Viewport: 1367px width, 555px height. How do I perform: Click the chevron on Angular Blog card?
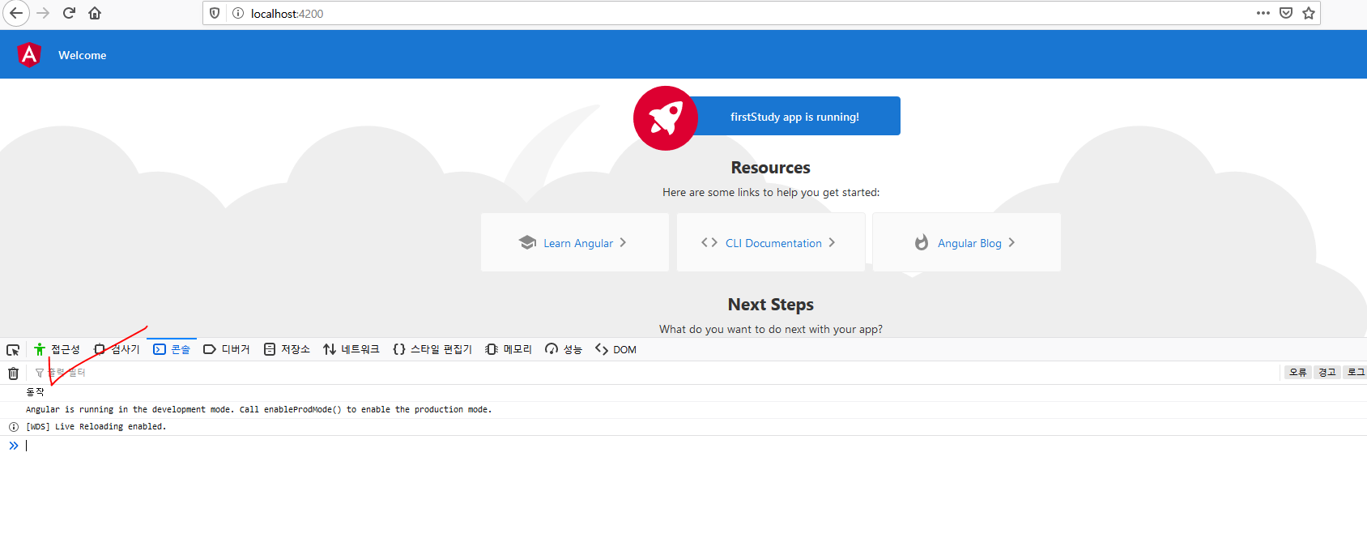click(1011, 242)
